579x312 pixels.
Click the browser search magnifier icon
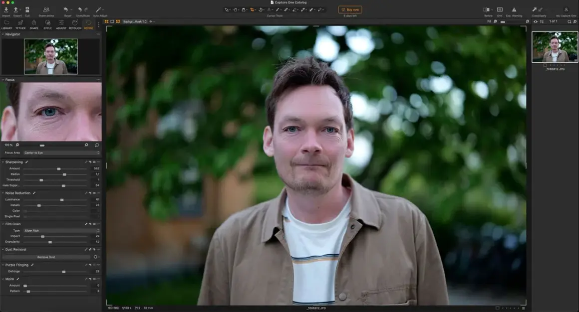pyautogui.click(x=570, y=22)
